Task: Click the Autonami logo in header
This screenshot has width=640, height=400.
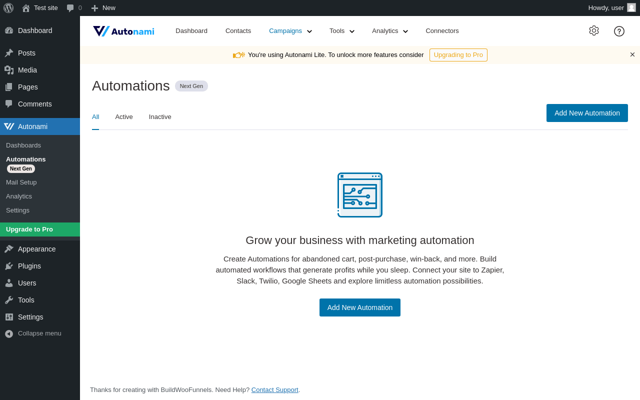Action: click(123, 31)
